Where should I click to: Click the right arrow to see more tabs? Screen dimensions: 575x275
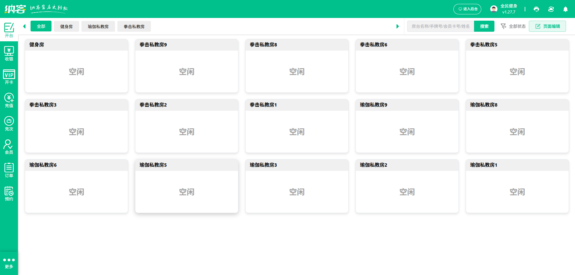398,26
